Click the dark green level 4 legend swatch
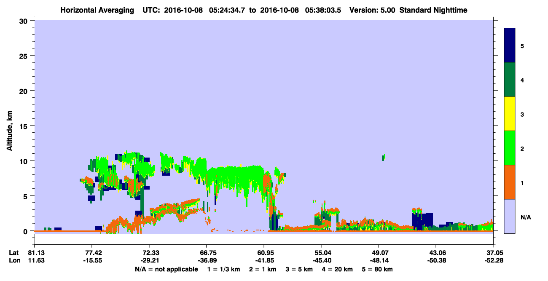This screenshot has height=281, width=548. click(x=510, y=80)
